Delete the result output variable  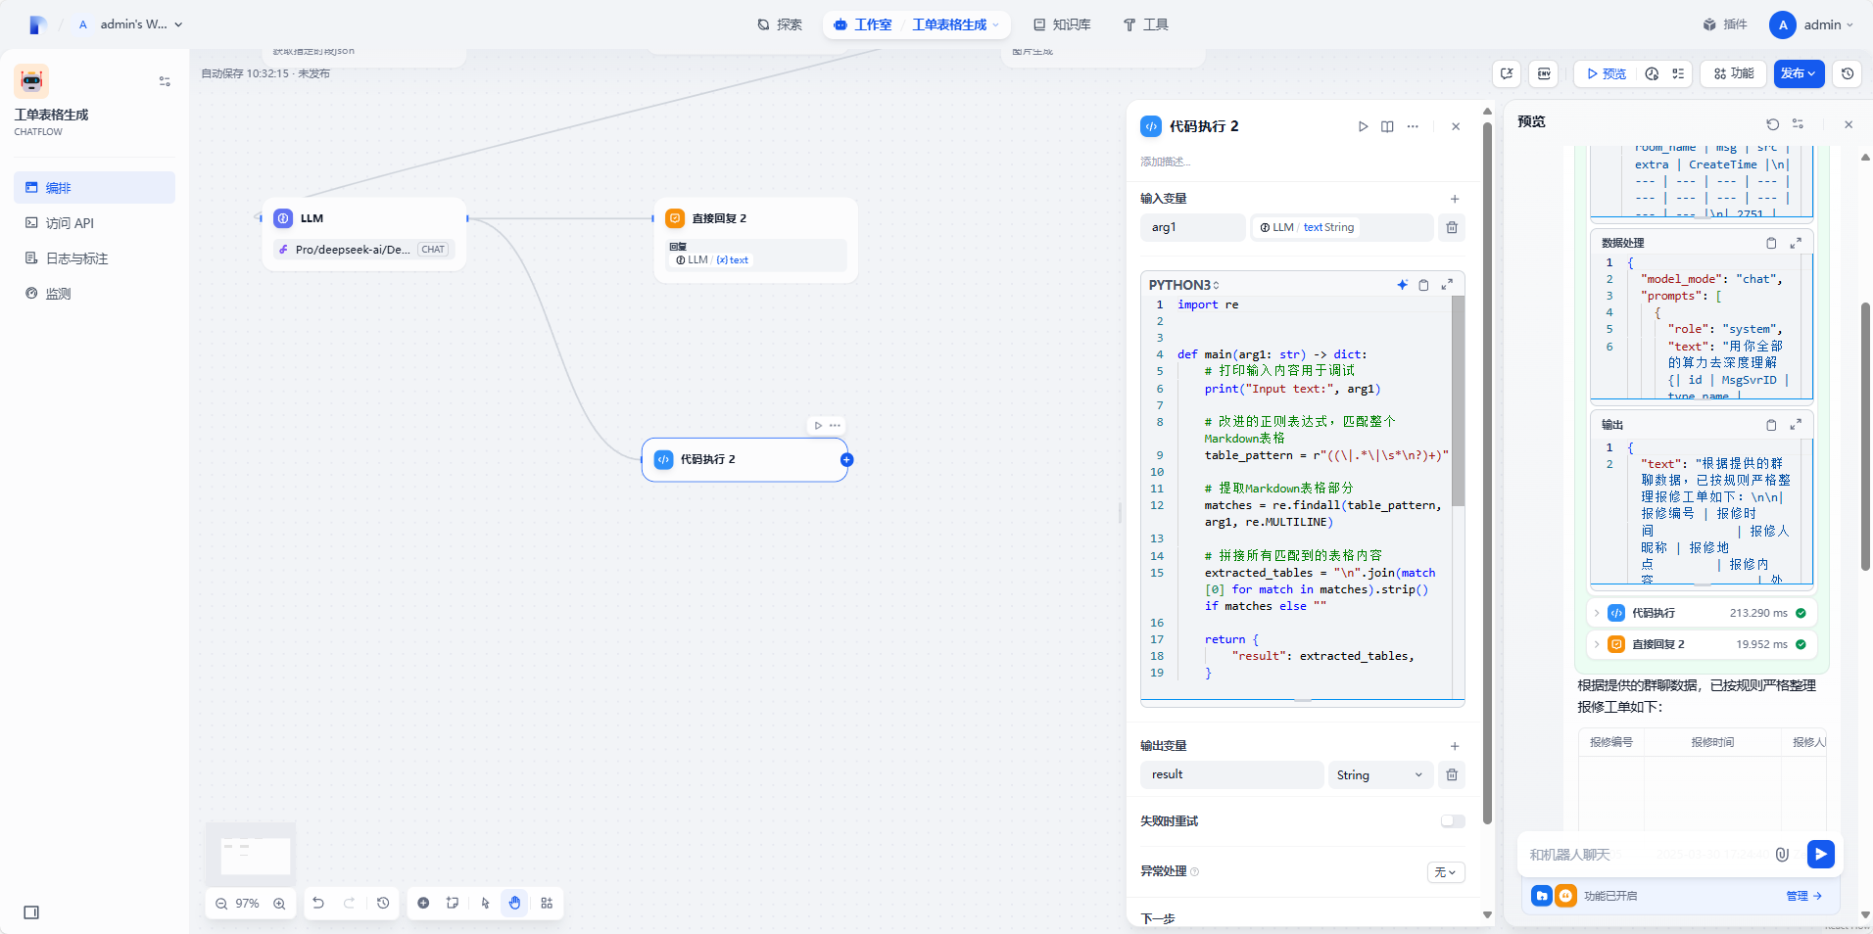(x=1452, y=774)
